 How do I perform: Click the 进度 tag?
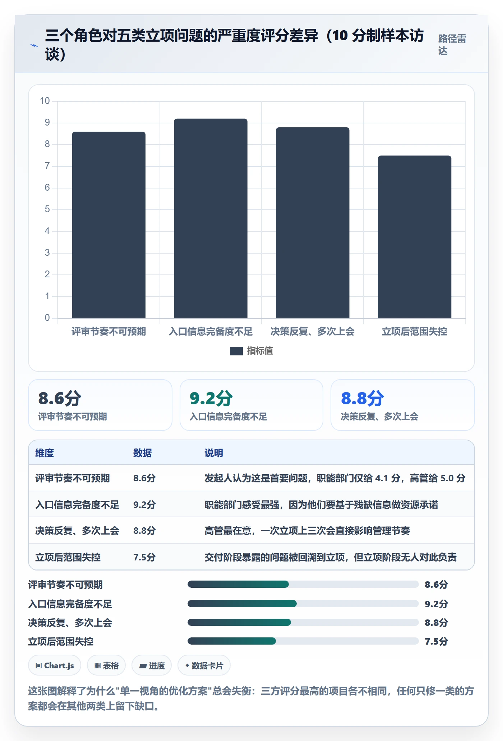[152, 665]
